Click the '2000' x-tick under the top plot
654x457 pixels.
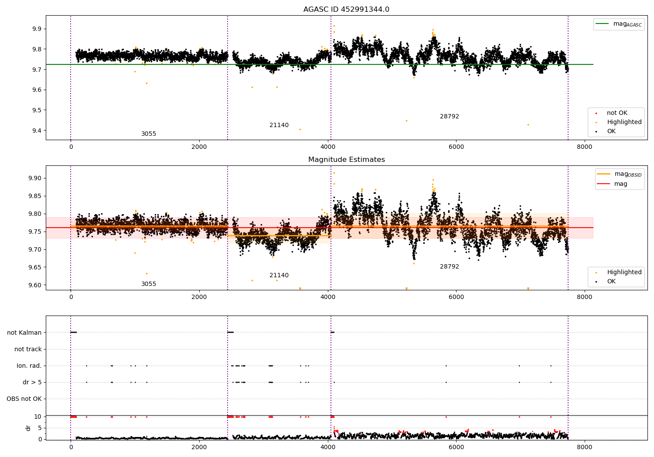199,147
